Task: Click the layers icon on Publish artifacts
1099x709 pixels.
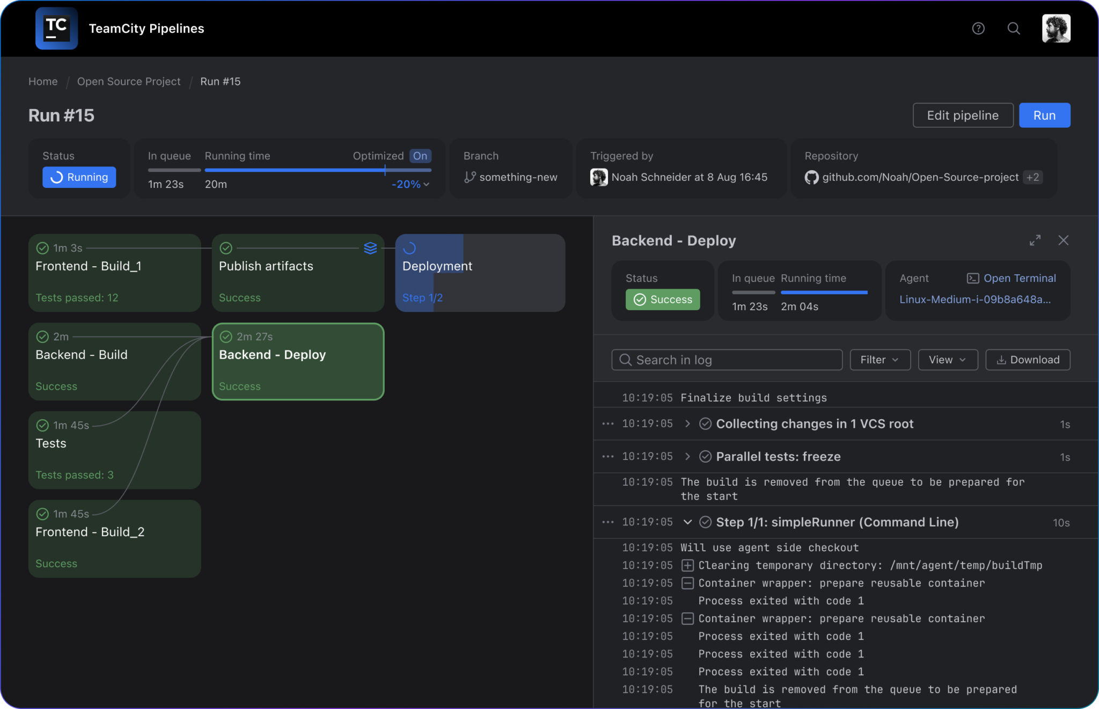Action: [370, 248]
